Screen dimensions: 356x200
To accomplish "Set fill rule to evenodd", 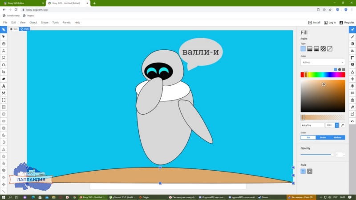I will pyautogui.click(x=310, y=171).
